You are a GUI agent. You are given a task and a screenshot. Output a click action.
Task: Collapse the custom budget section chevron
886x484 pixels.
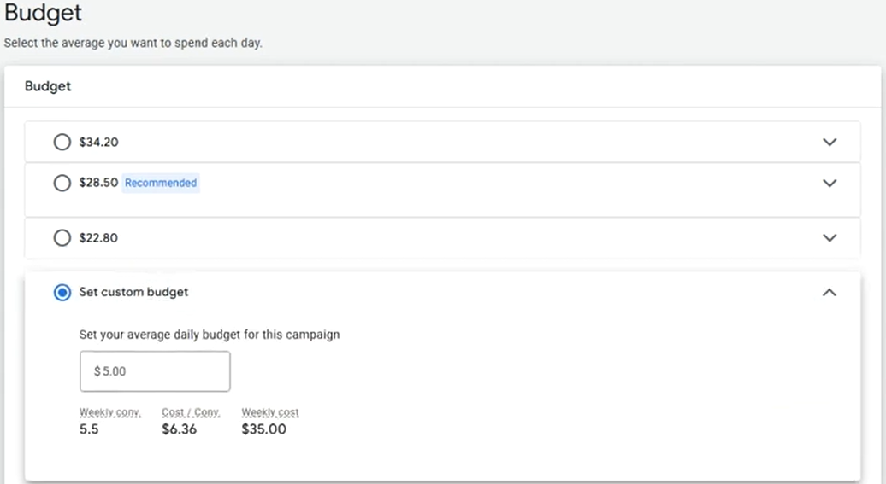(x=829, y=292)
